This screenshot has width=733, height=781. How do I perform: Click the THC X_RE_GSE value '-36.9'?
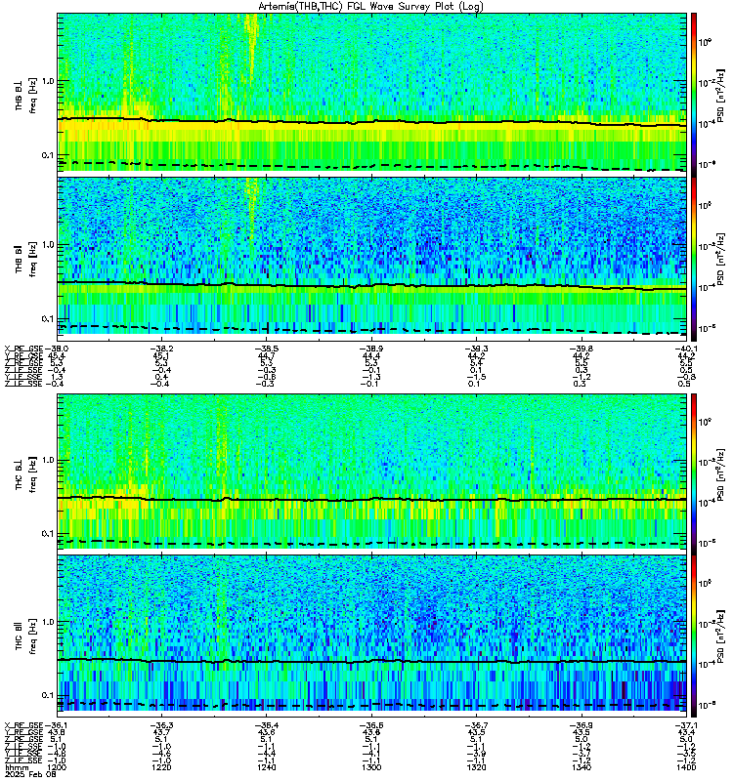tap(582, 725)
